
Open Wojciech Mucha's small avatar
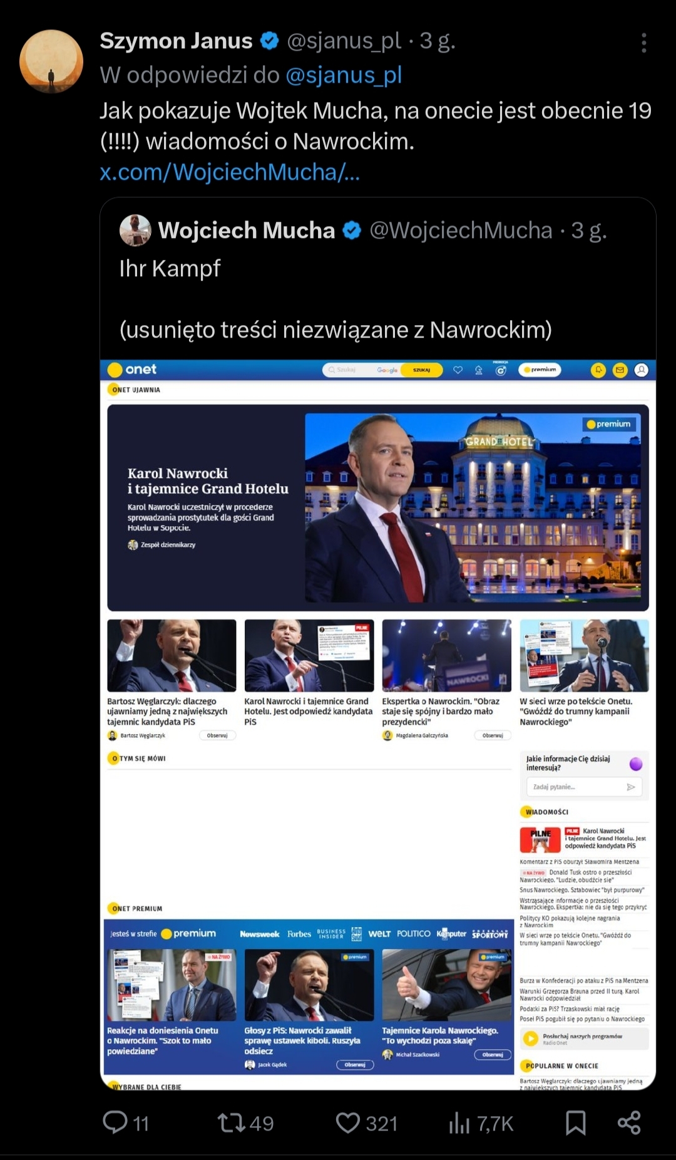[x=135, y=230]
